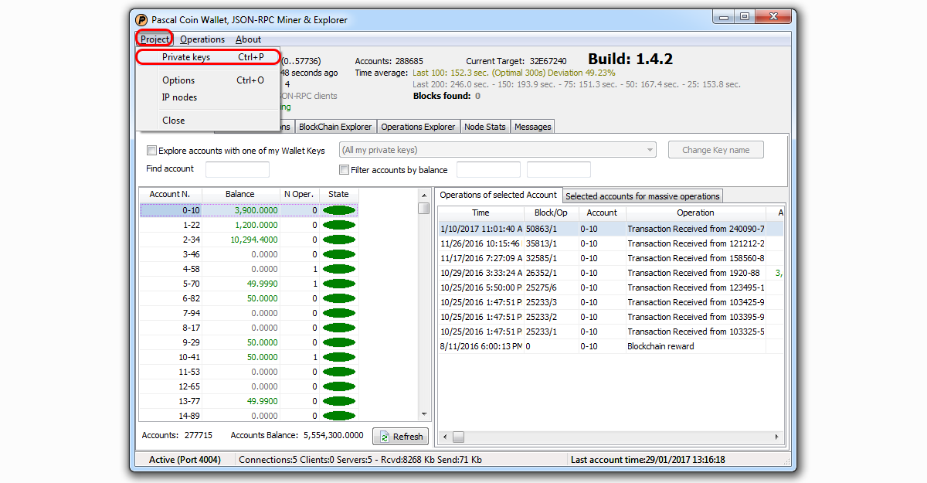Image resolution: width=927 pixels, height=483 pixels.
Task: Select account row 7-94
Action: 248,313
